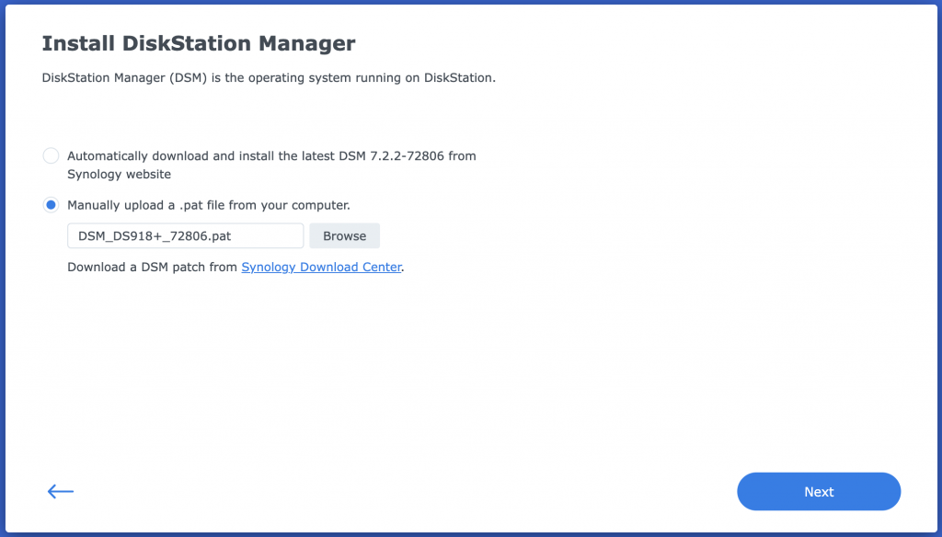Click the "Download a DSM patch from" text

153,268
